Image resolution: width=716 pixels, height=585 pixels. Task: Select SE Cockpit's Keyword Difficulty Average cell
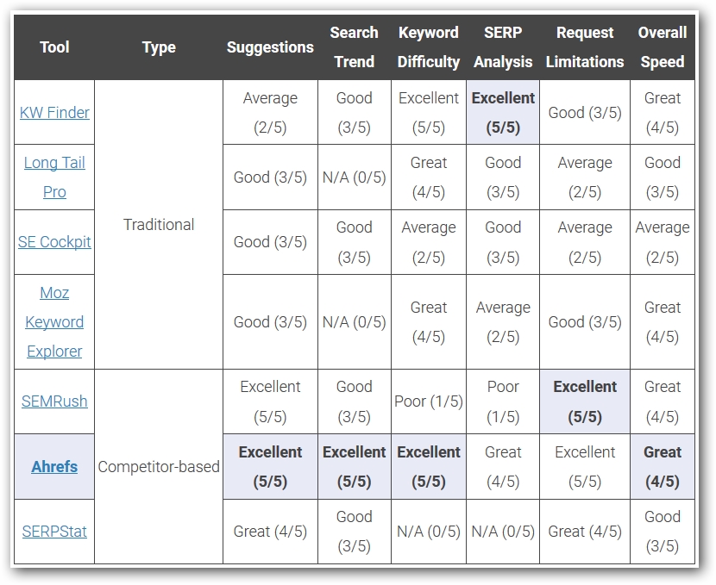pyautogui.click(x=429, y=241)
